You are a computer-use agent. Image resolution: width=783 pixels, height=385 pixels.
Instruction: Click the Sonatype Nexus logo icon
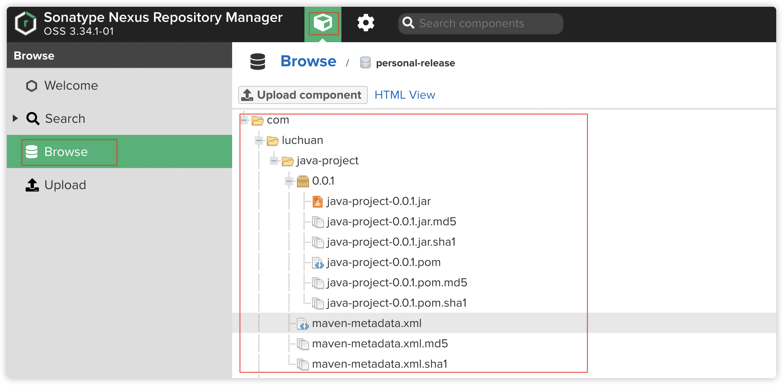coord(25,23)
